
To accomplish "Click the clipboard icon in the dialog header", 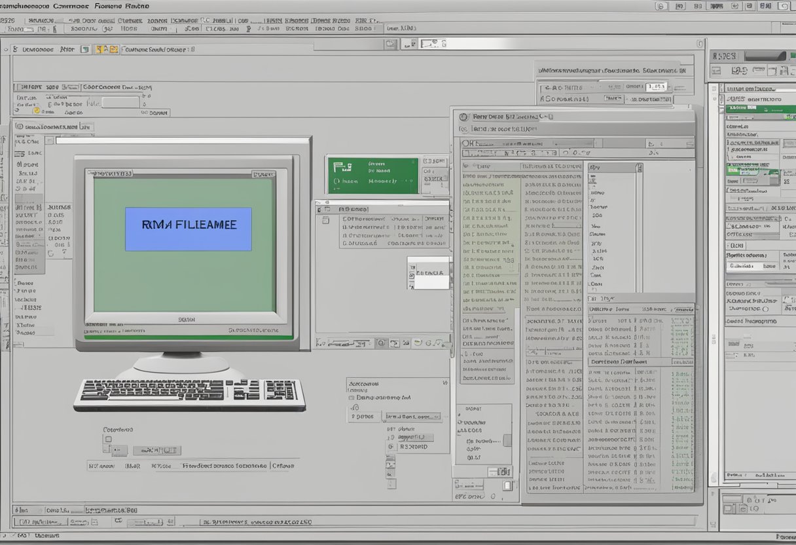I will tap(463, 117).
